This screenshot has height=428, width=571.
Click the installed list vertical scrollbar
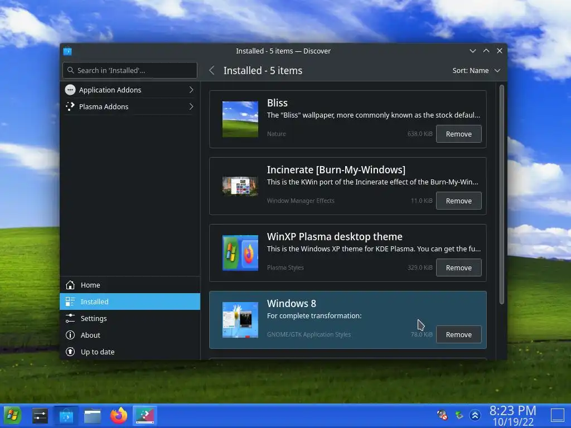(502, 194)
